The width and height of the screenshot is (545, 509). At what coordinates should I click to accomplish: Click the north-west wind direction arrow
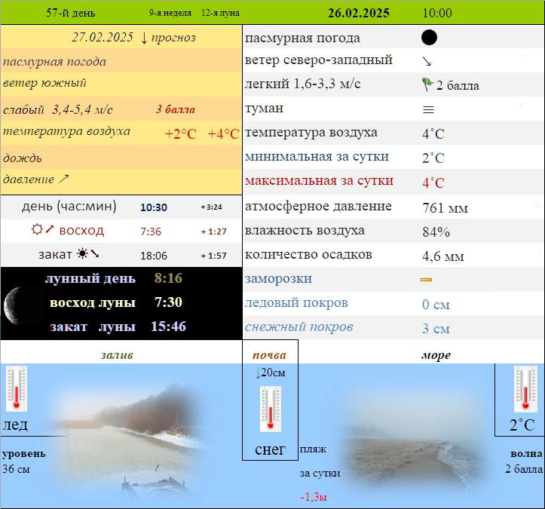427,62
